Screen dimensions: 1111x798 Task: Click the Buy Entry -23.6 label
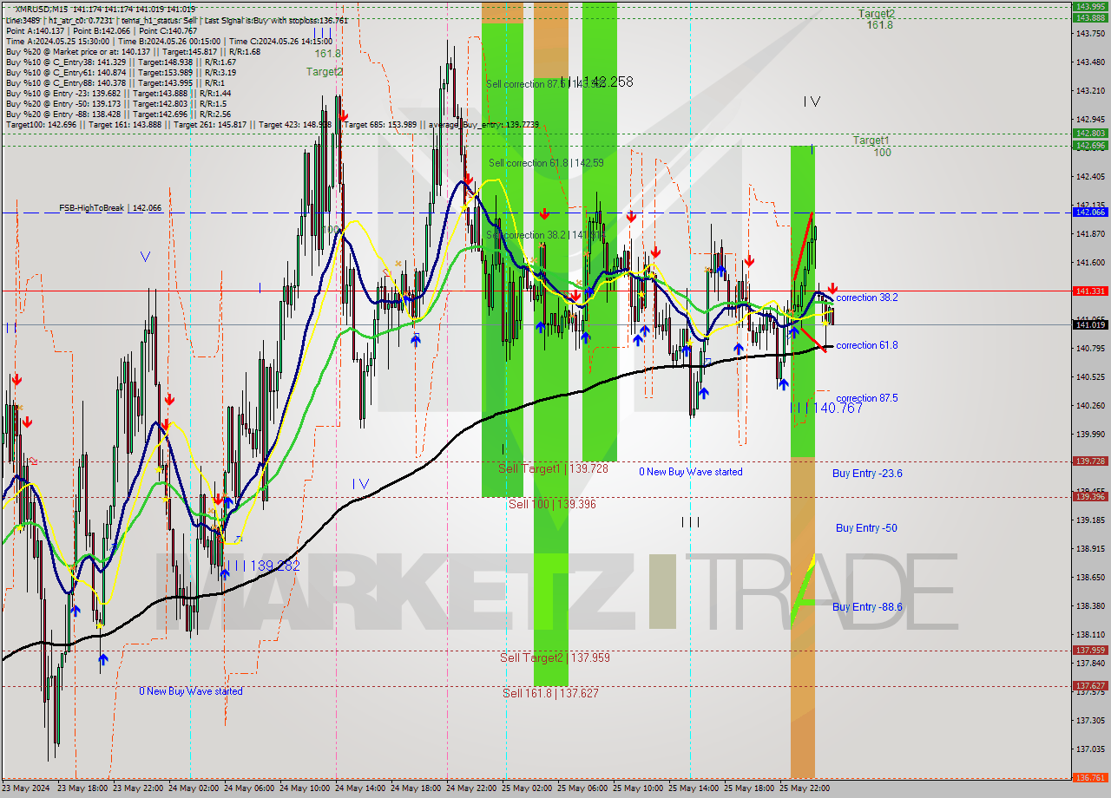(867, 474)
